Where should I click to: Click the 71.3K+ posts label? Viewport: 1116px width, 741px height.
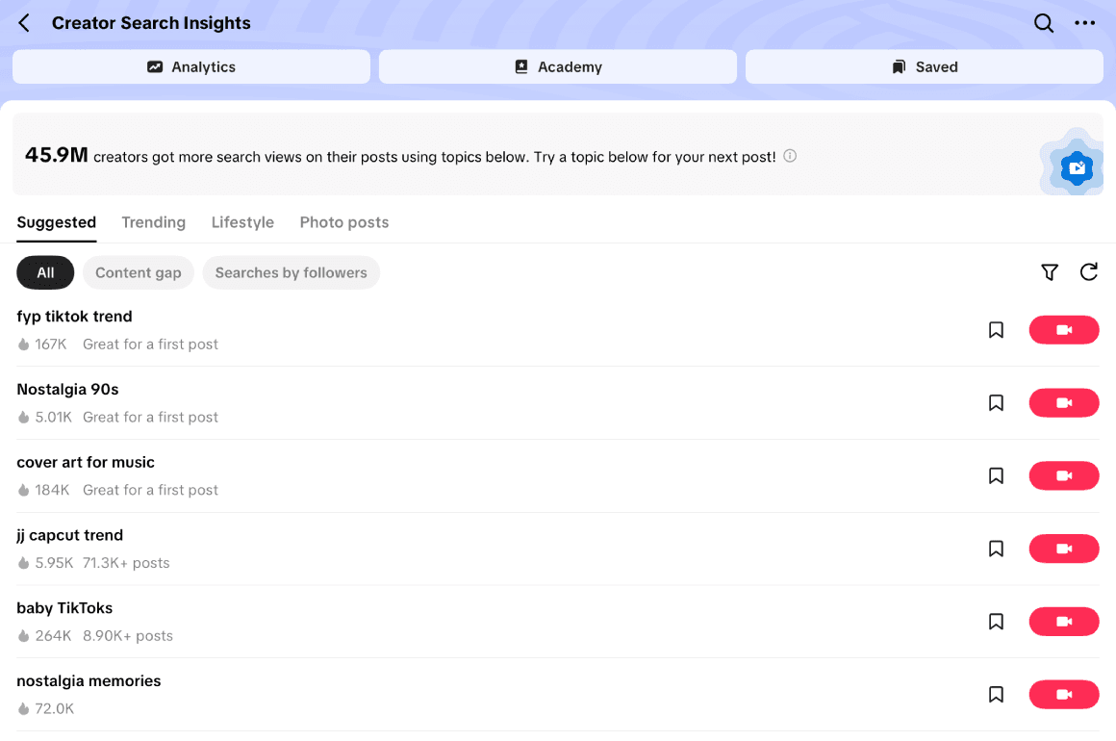point(126,563)
